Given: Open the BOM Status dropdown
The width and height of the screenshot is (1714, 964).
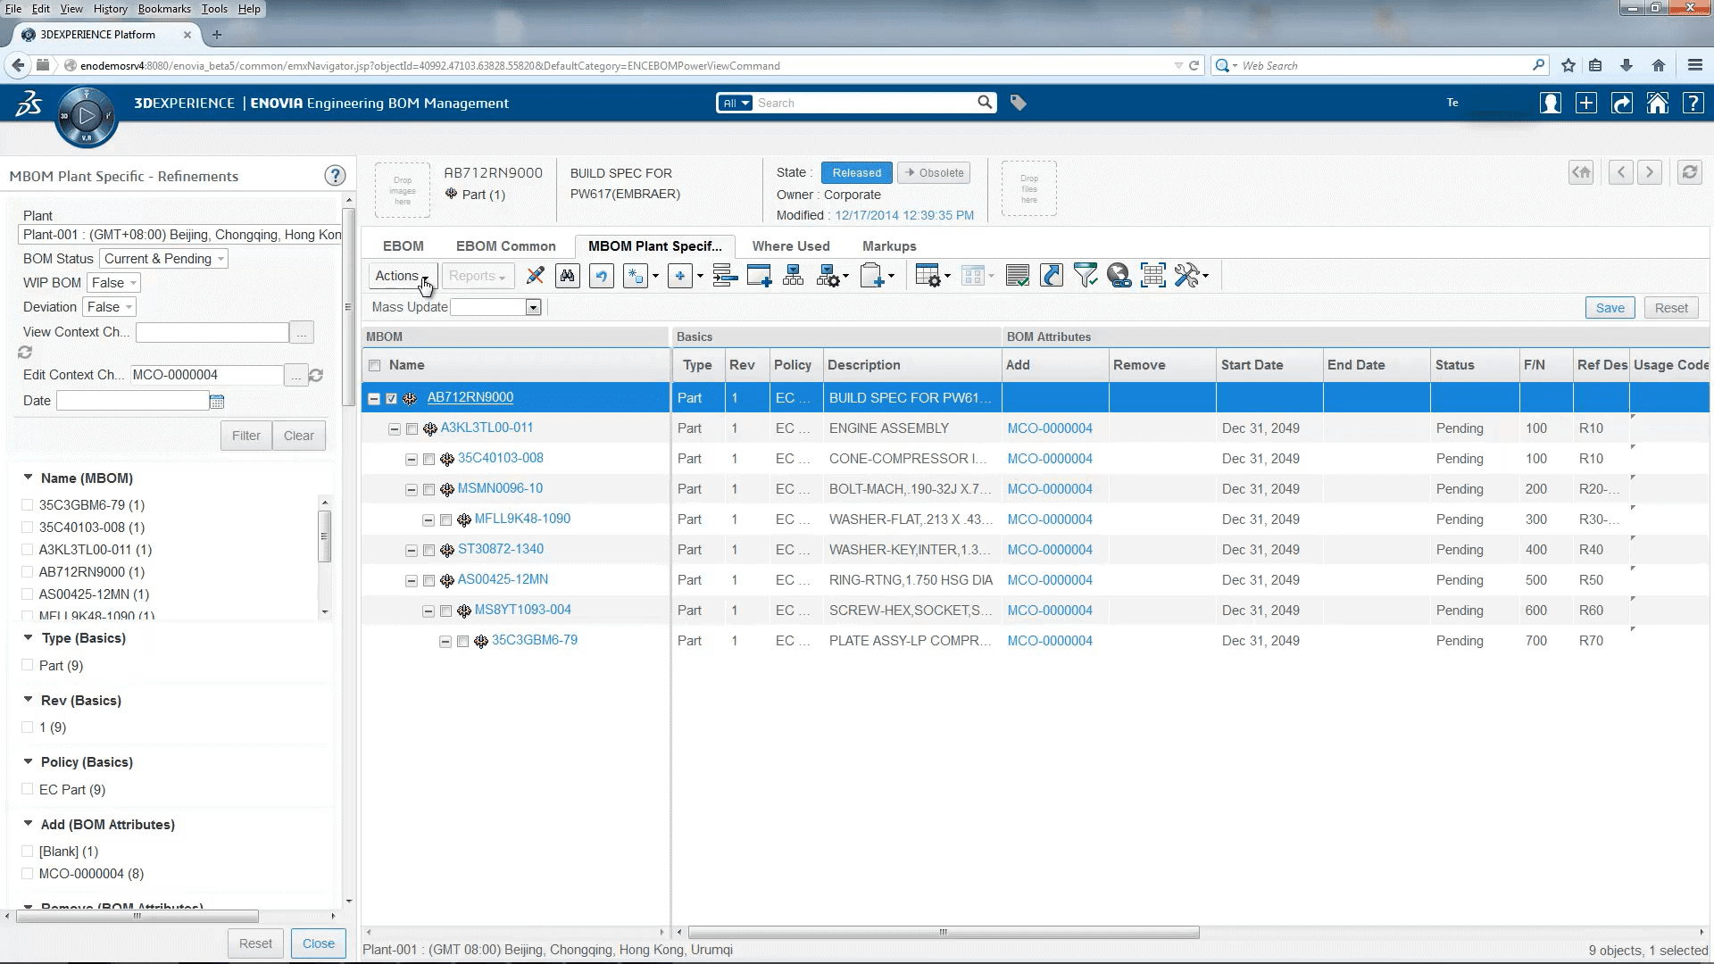Looking at the screenshot, I should click(163, 259).
